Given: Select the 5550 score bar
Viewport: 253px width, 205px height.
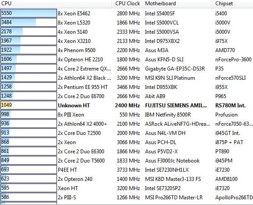Looking at the screenshot, I should point(29,13).
